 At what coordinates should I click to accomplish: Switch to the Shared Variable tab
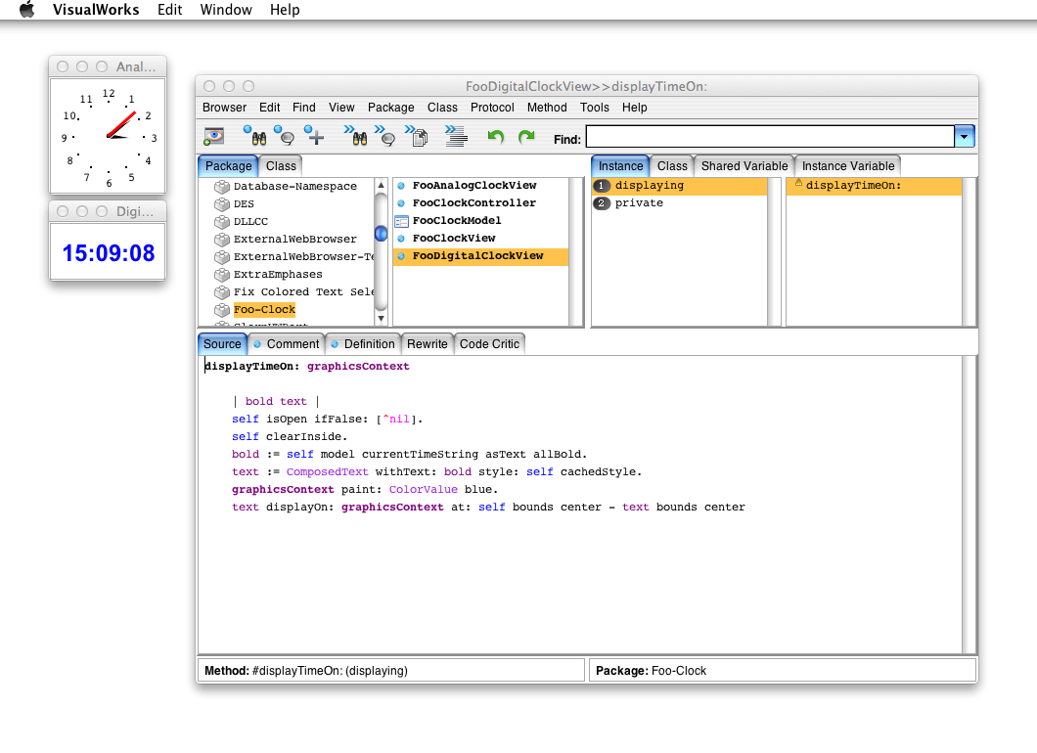click(x=744, y=166)
